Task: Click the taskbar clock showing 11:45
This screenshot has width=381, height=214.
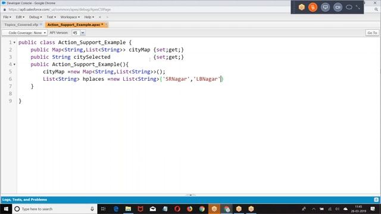Action: (x=358, y=209)
